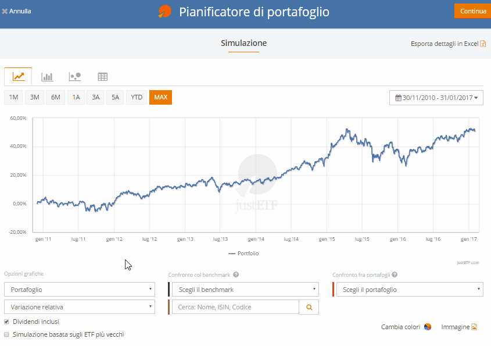This screenshot has width=491, height=346.
Task: Switch to the YTD time range
Action: click(x=137, y=97)
